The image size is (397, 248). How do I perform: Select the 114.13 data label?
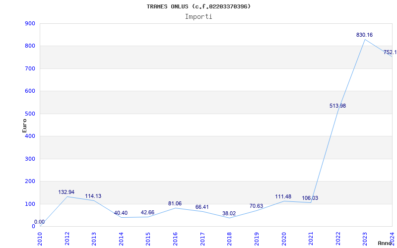(93, 196)
